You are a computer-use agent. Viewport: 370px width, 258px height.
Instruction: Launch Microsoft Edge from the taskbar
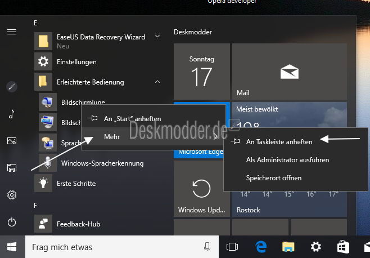(261, 247)
